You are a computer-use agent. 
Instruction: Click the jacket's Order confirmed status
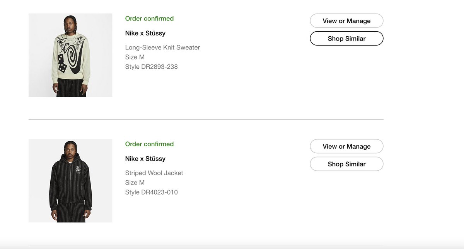coord(149,144)
